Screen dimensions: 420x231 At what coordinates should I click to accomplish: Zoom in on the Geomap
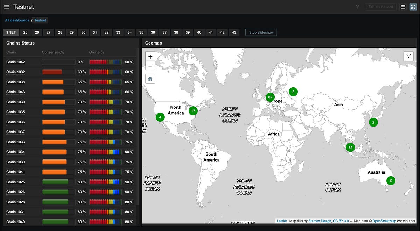[x=150, y=56]
